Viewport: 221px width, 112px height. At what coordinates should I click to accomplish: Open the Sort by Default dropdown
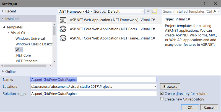126,11
